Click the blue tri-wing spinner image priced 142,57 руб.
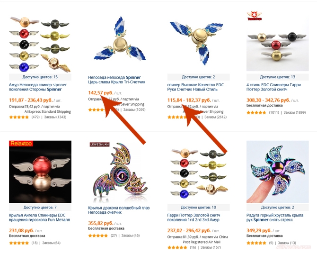Screen dimensions: 317x254 (120, 41)
